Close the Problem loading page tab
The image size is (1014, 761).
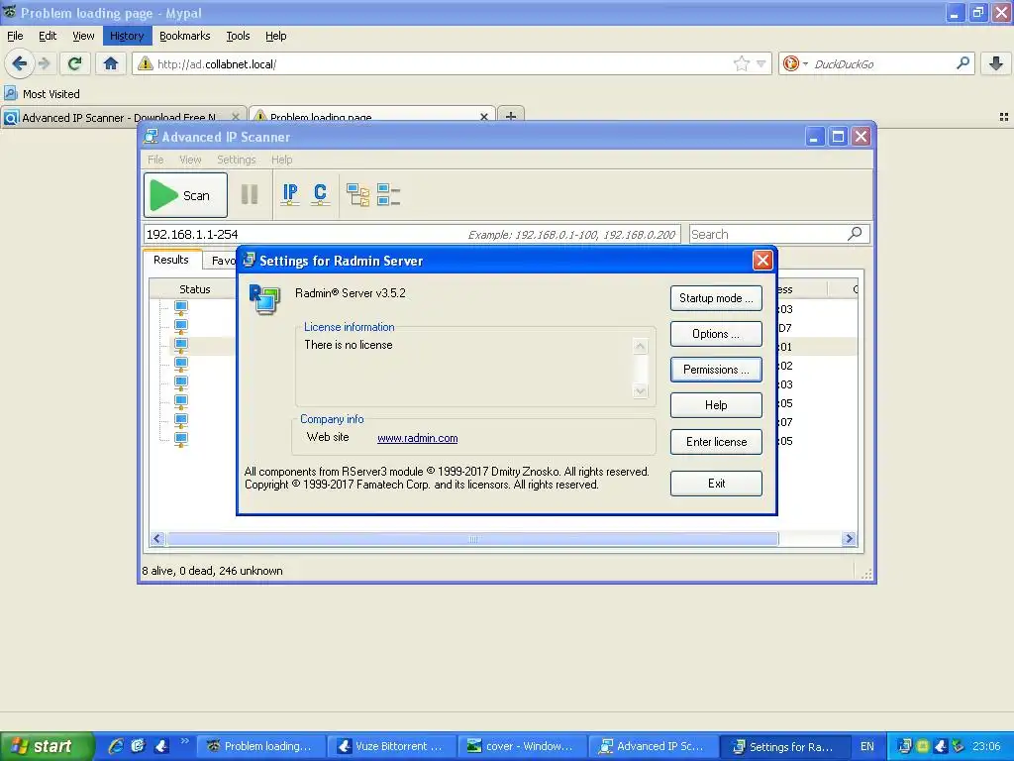pos(483,117)
